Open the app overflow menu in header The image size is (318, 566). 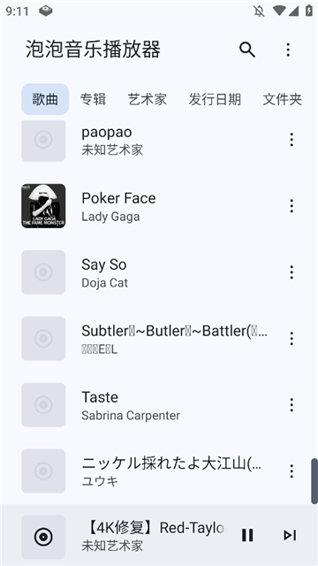[288, 50]
